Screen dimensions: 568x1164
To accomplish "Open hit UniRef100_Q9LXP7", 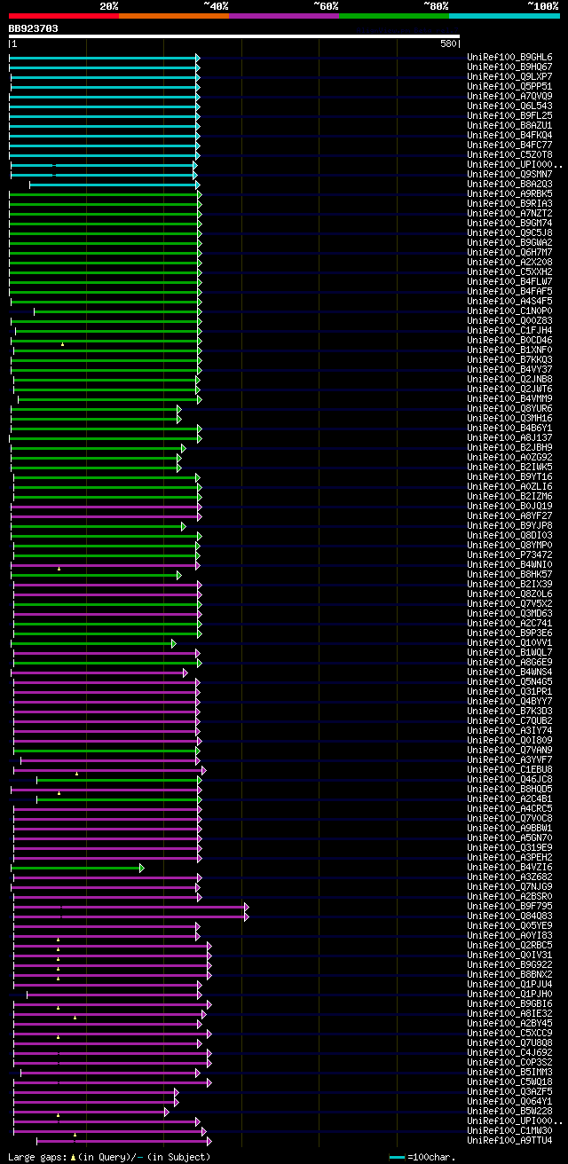I will point(509,76).
